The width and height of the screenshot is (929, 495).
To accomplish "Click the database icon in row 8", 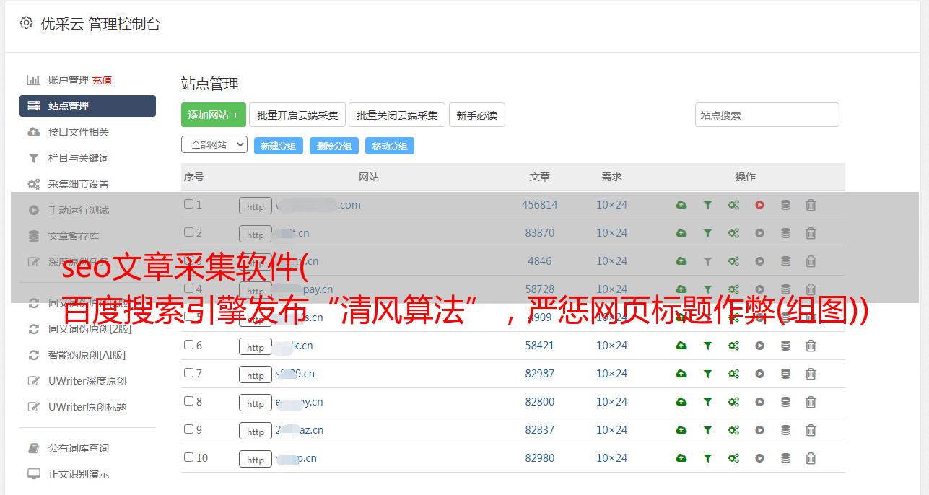I will point(785,402).
